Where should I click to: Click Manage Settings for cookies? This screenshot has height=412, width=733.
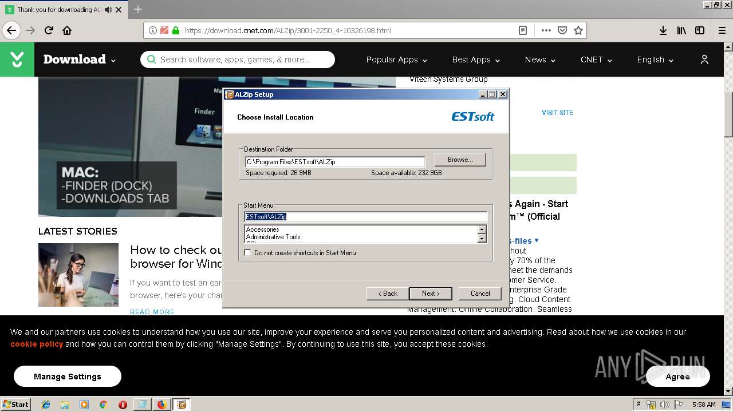coord(68,377)
